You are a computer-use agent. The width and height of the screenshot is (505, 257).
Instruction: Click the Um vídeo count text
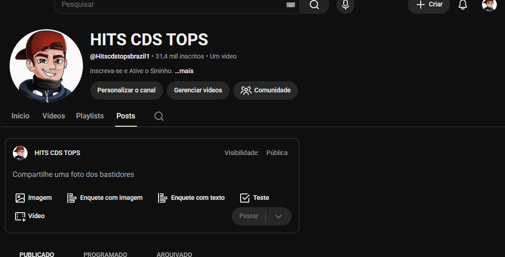pos(223,56)
